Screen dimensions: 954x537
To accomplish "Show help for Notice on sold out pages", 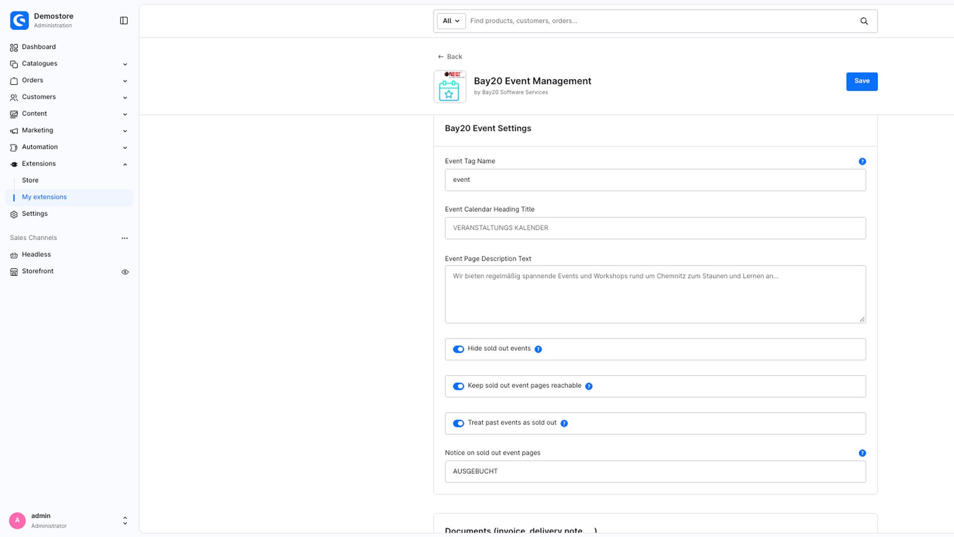I will tap(862, 453).
